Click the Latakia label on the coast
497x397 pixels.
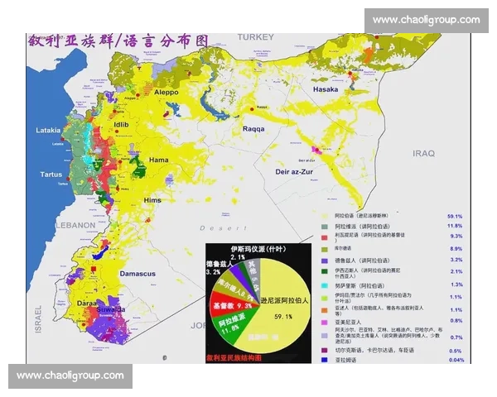52,131
